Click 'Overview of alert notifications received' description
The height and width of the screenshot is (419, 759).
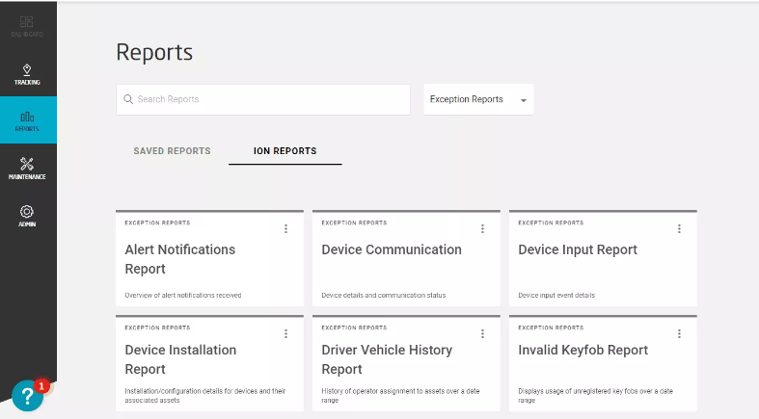click(x=183, y=296)
